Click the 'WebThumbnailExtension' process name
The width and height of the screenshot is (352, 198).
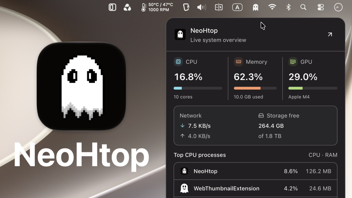(x=227, y=188)
